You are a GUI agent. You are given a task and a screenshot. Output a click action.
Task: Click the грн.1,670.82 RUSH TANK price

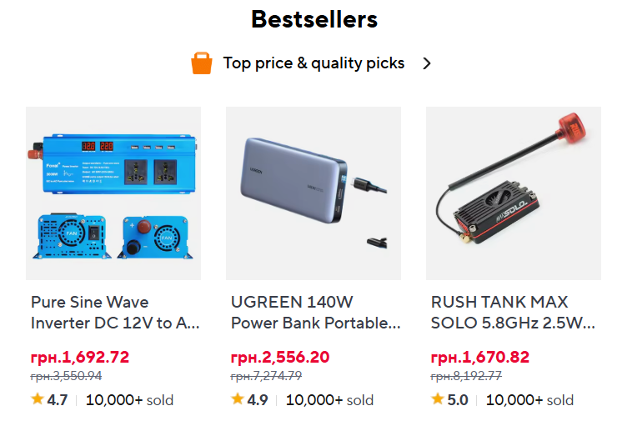click(480, 358)
